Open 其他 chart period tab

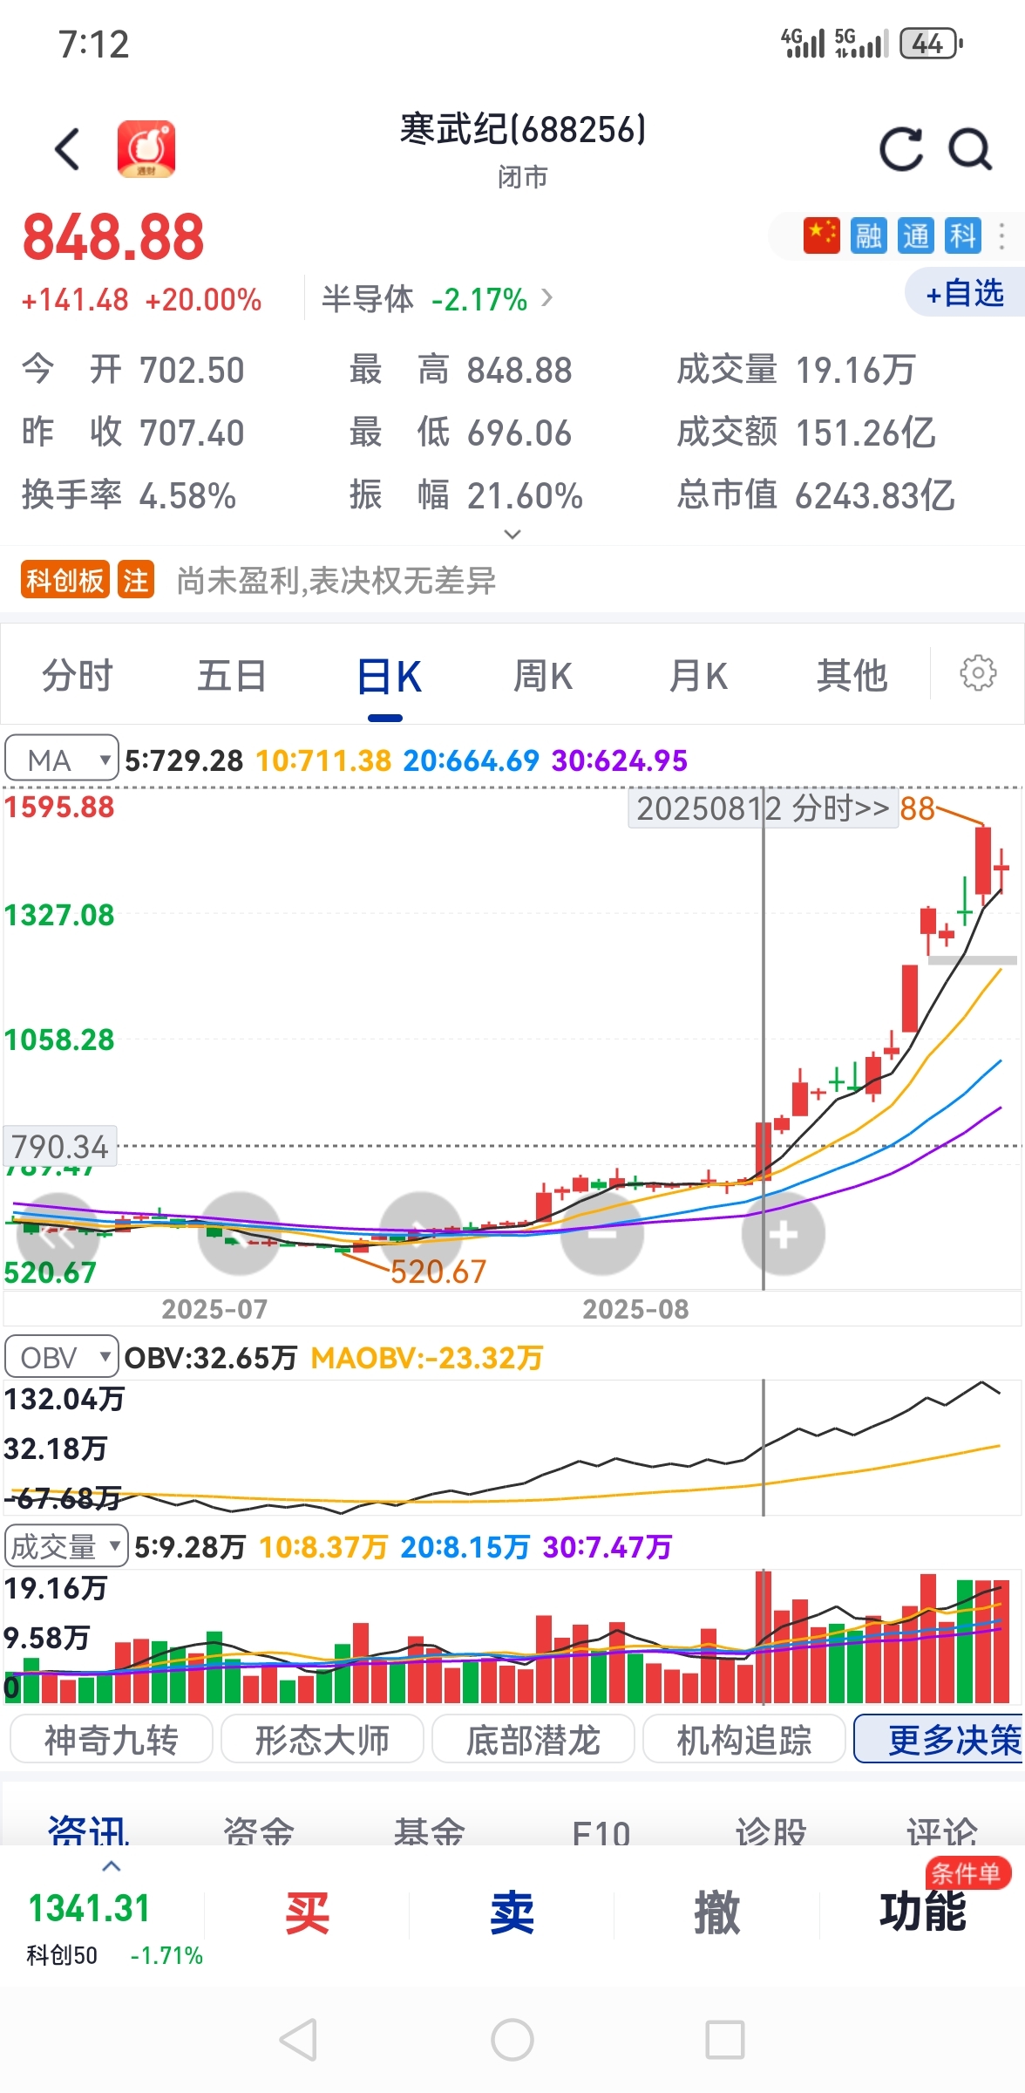[852, 675]
